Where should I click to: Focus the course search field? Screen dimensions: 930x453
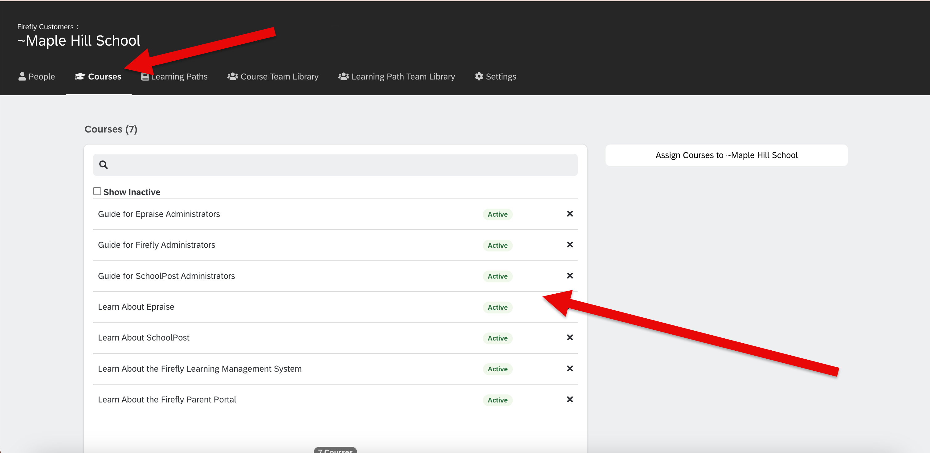tap(335, 165)
